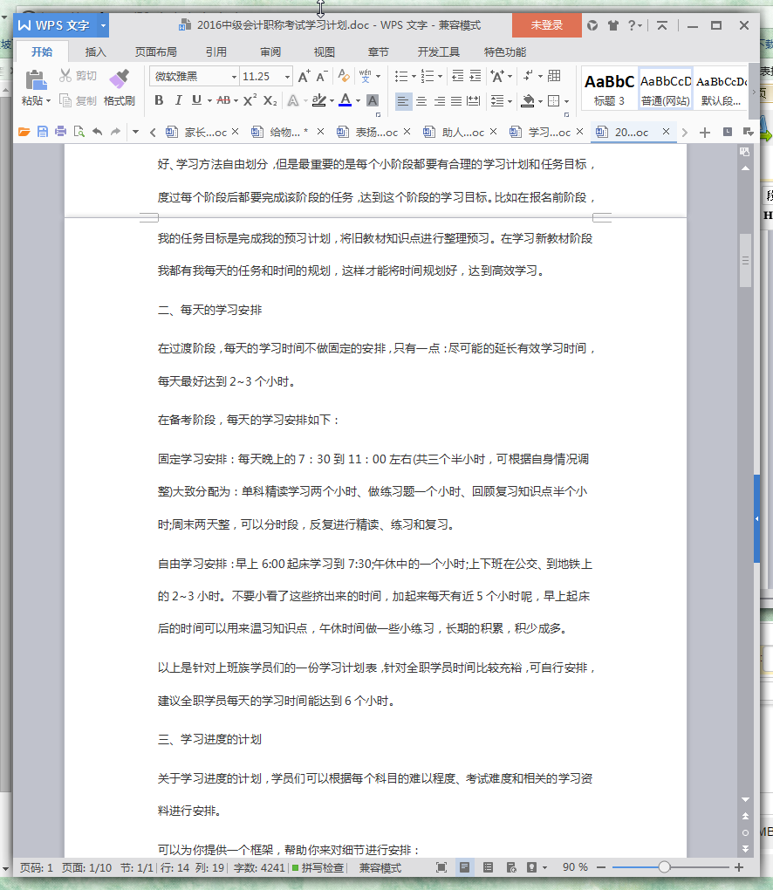Screen dimensions: 773x890
Task: Click 兼容模式 in status bar
Action: (380, 868)
